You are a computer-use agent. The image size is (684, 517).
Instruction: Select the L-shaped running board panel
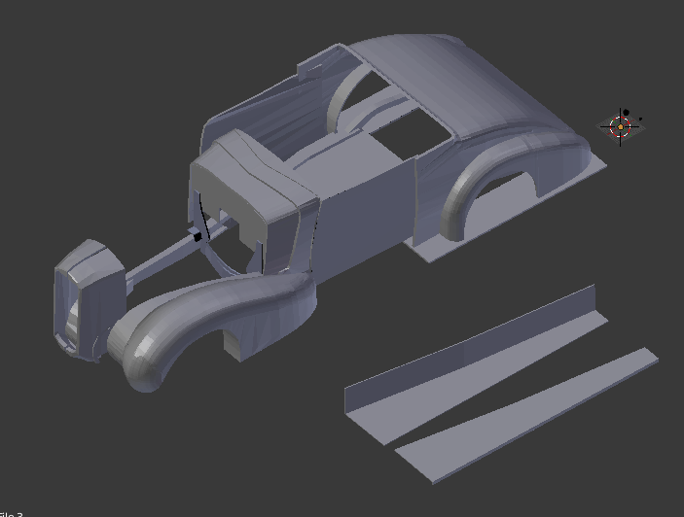476,363
